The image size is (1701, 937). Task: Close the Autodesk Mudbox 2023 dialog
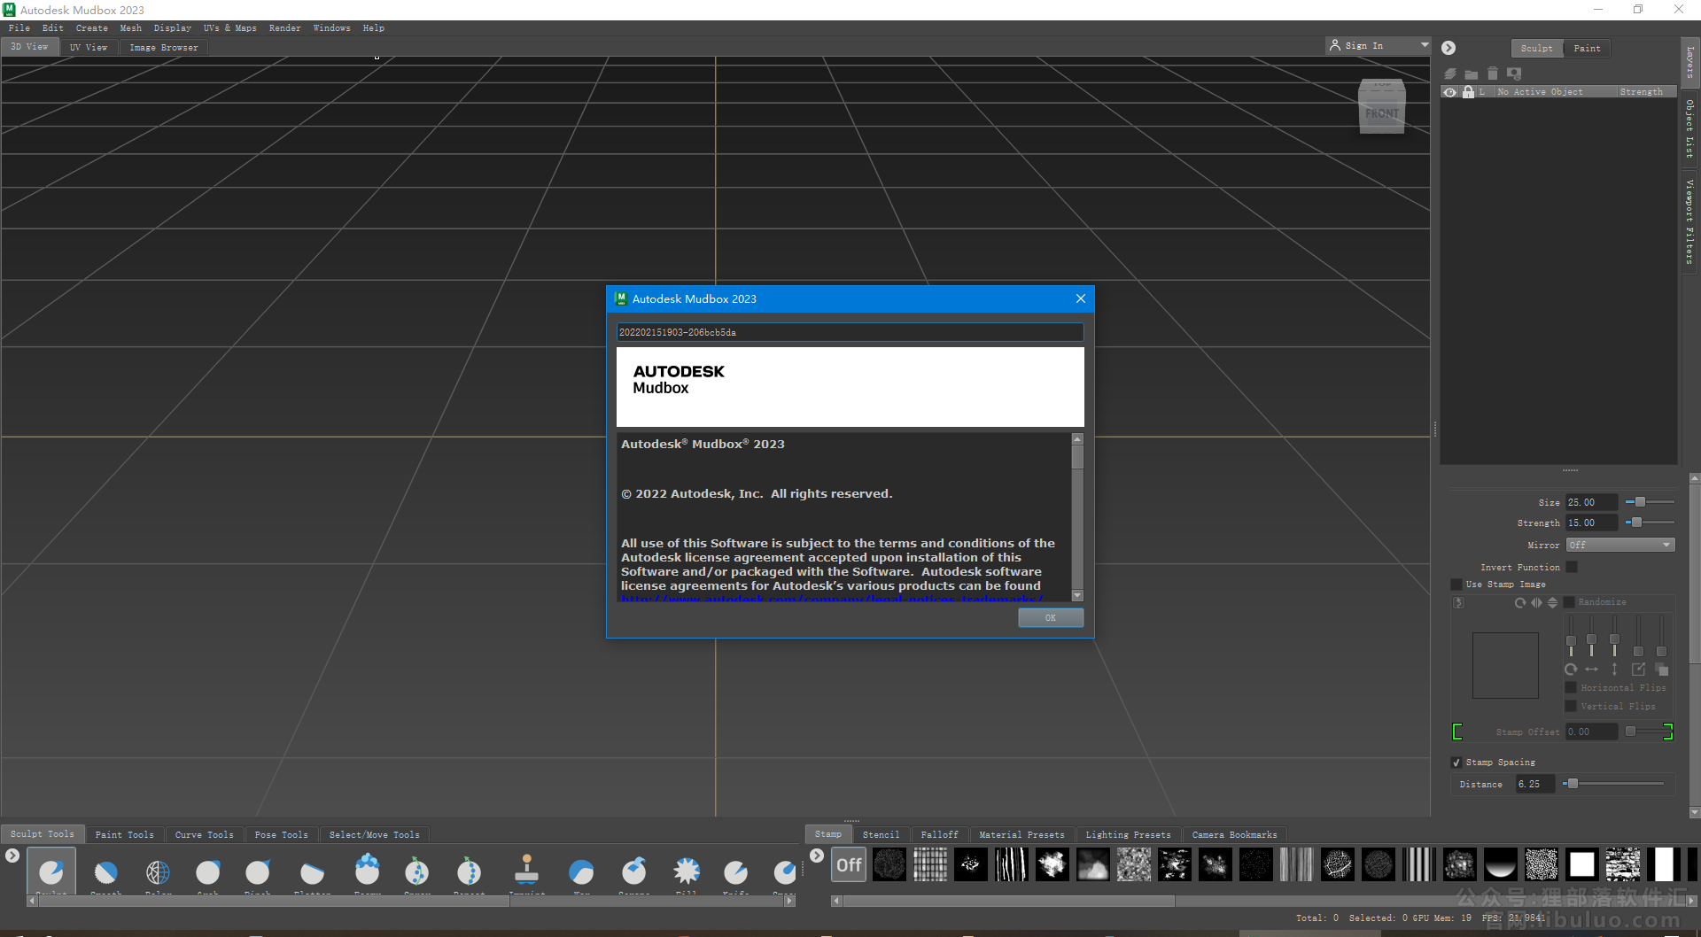[x=1080, y=299]
